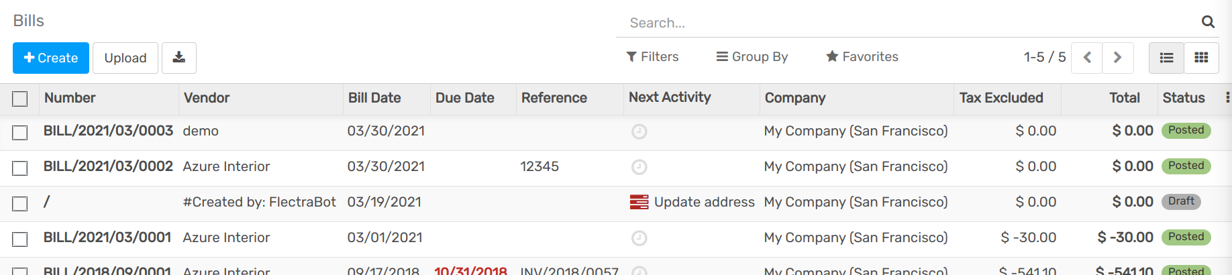
Task: Open optional columns menu in header
Action: [1227, 98]
